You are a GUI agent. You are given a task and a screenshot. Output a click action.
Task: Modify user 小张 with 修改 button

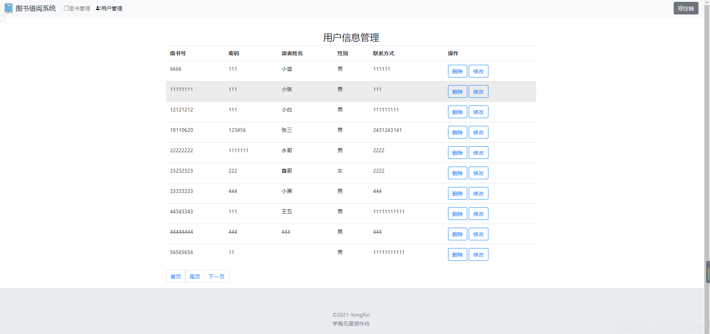478,91
